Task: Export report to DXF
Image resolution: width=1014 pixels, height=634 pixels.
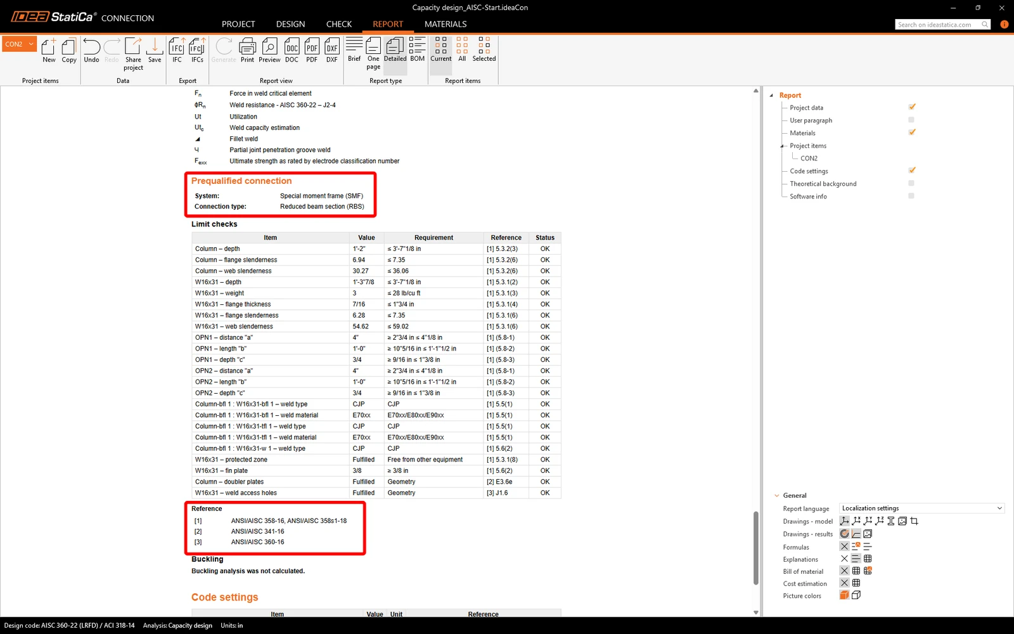Action: (332, 50)
